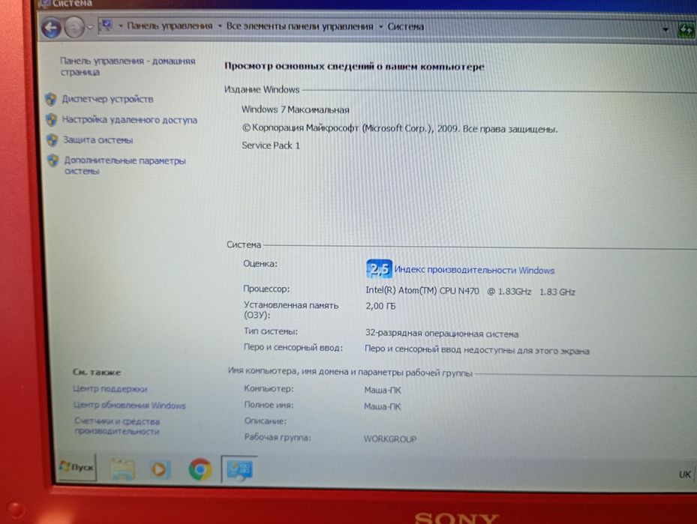Open Счетчики и средства производительности link

click(x=117, y=426)
